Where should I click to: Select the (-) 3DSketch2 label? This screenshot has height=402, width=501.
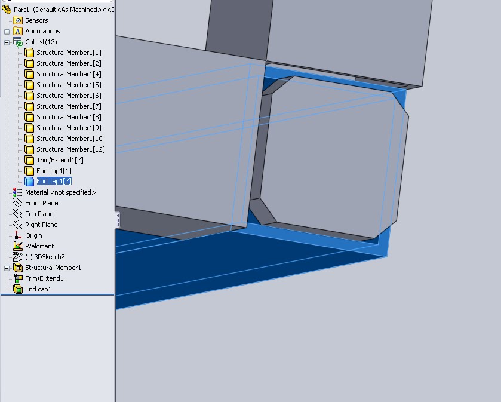pos(45,257)
